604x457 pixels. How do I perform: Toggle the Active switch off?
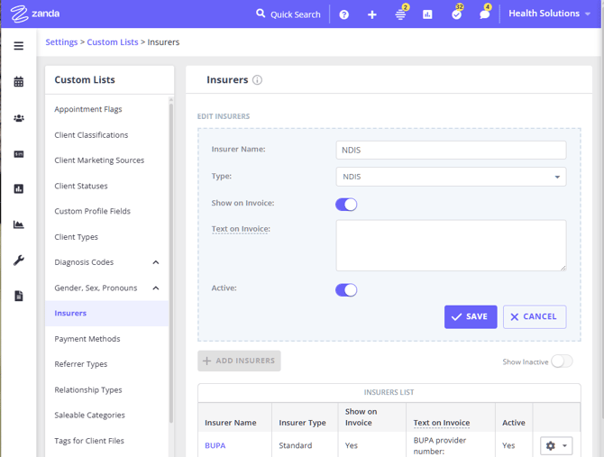point(346,290)
